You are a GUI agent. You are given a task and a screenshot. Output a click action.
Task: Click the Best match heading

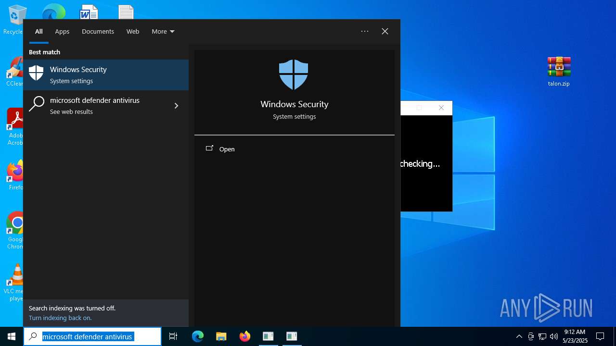click(x=44, y=52)
